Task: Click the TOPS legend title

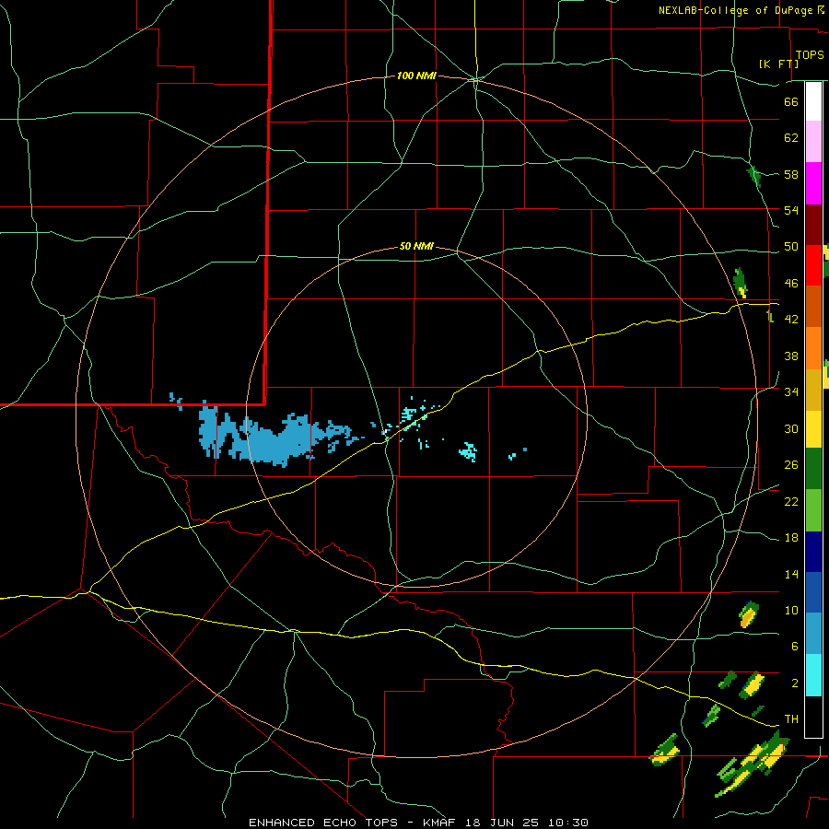Action: [810, 55]
